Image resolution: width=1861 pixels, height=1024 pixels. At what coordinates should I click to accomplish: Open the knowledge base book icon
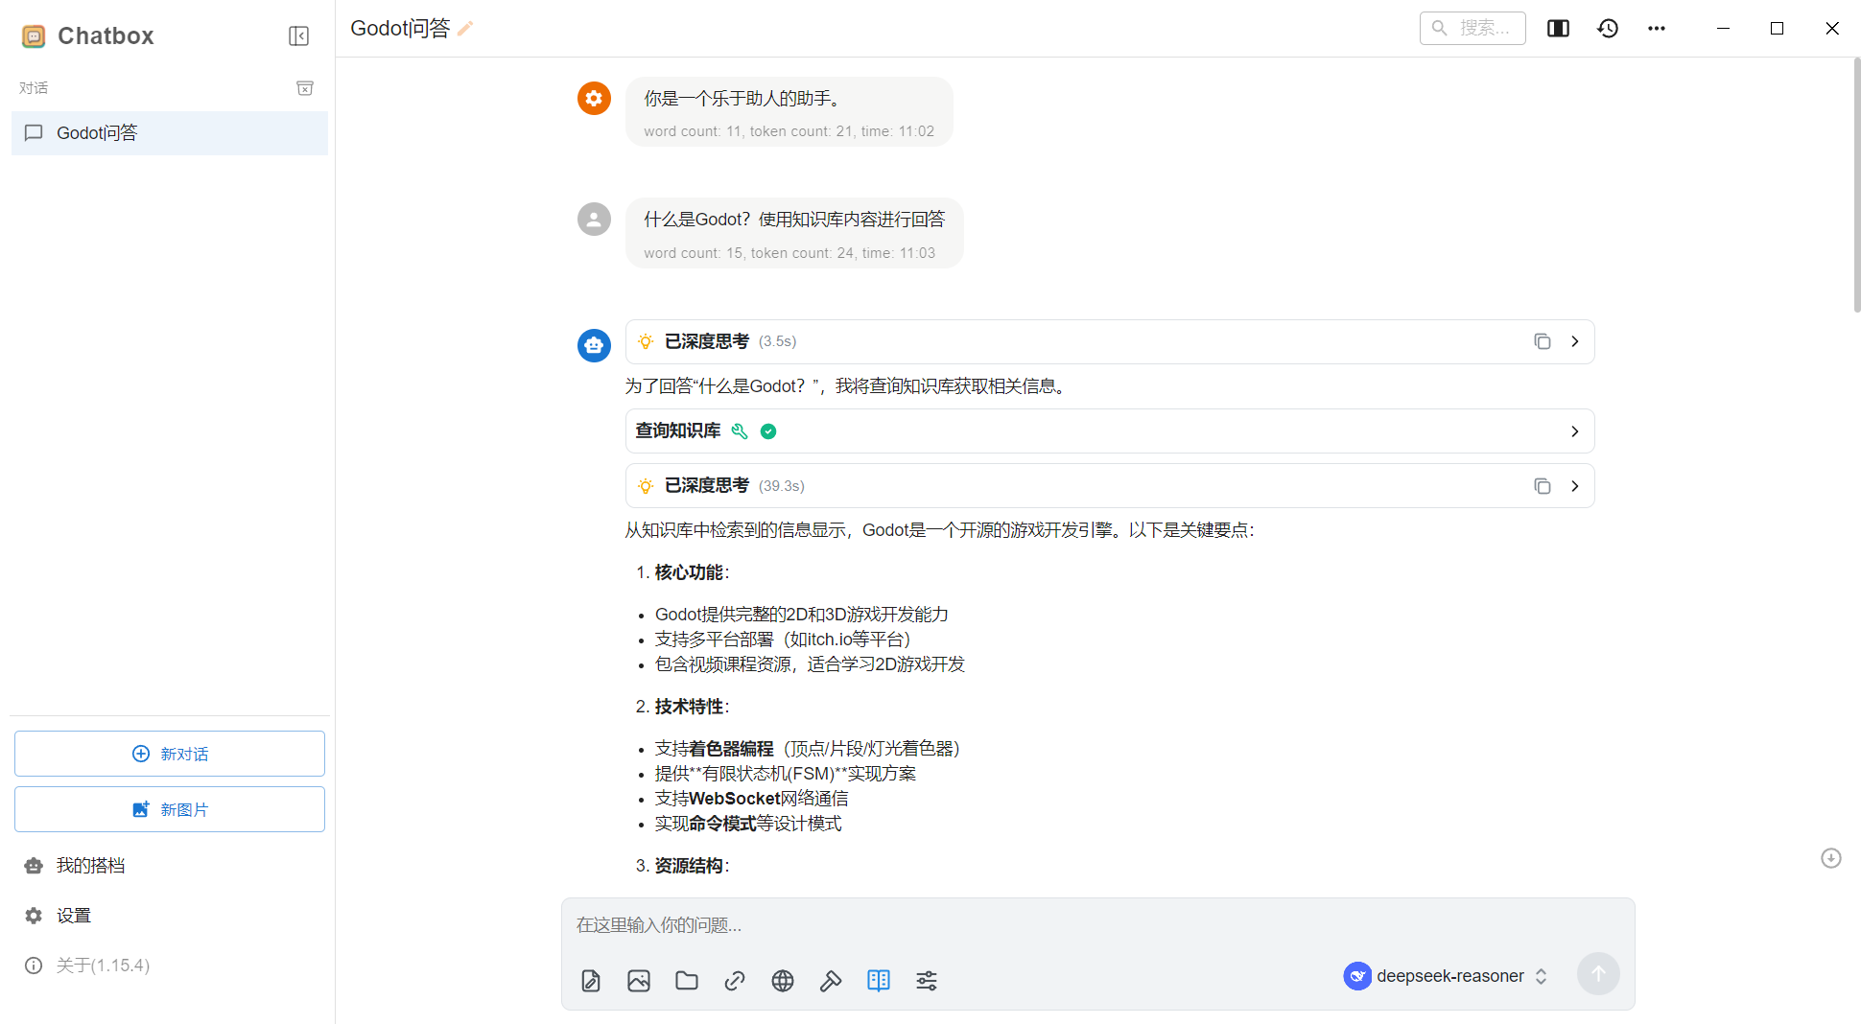point(879,980)
